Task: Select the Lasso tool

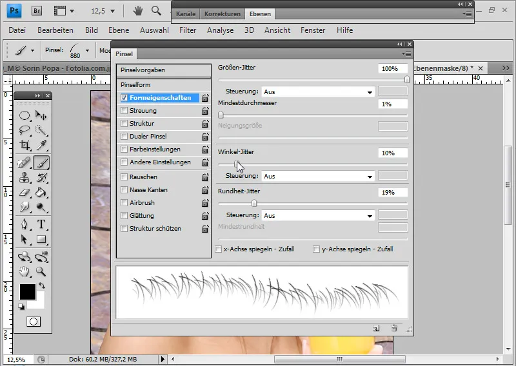Action: (25, 130)
